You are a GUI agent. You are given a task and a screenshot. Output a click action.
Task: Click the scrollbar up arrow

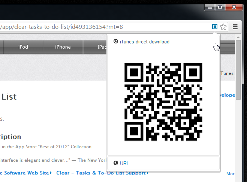tap(238, 37)
